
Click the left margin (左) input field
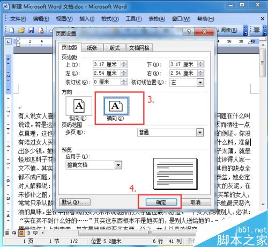click(x=107, y=73)
